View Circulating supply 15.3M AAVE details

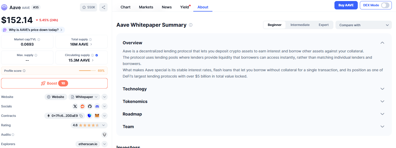81,60
